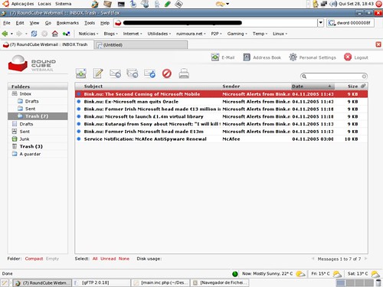Open the Edit menu
The width and height of the screenshot is (383, 287).
click(20, 23)
